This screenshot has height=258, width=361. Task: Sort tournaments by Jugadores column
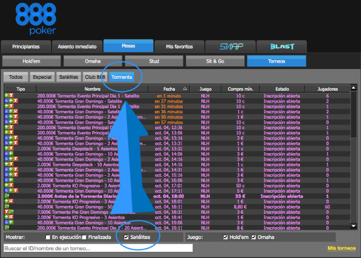click(x=327, y=89)
